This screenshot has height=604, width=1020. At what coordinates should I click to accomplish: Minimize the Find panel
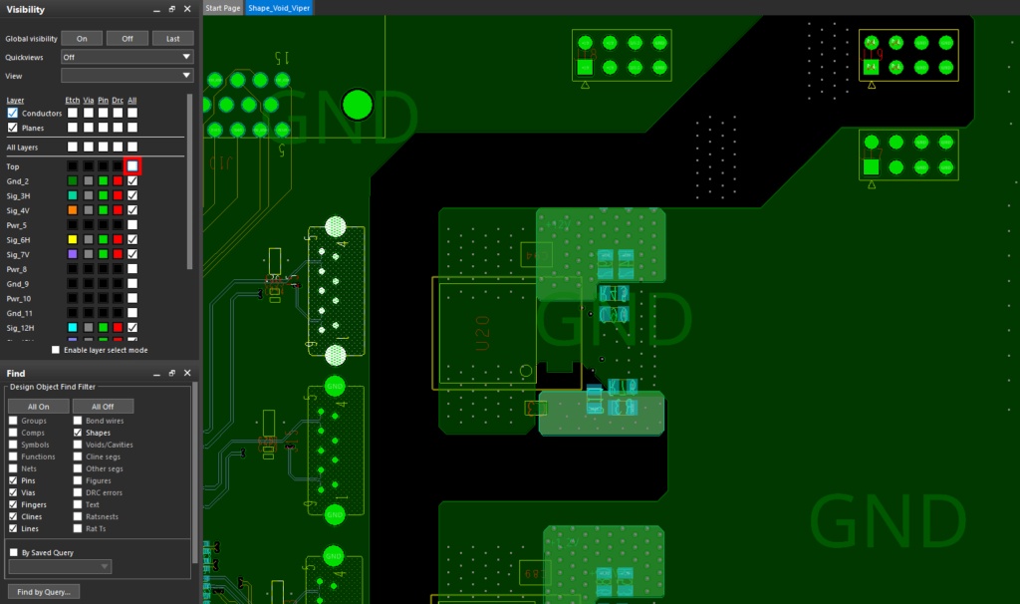tap(156, 374)
